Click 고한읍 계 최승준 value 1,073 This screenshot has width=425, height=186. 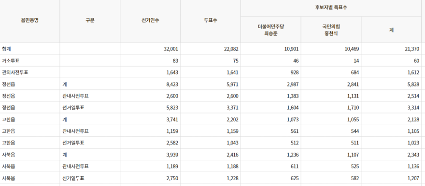293,120
